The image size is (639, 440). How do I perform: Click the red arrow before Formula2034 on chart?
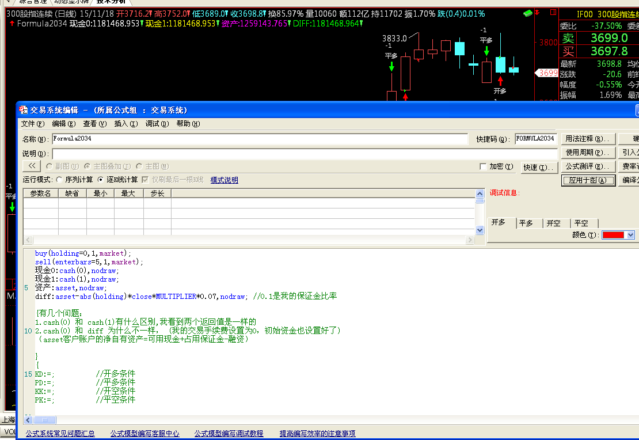tap(12, 24)
